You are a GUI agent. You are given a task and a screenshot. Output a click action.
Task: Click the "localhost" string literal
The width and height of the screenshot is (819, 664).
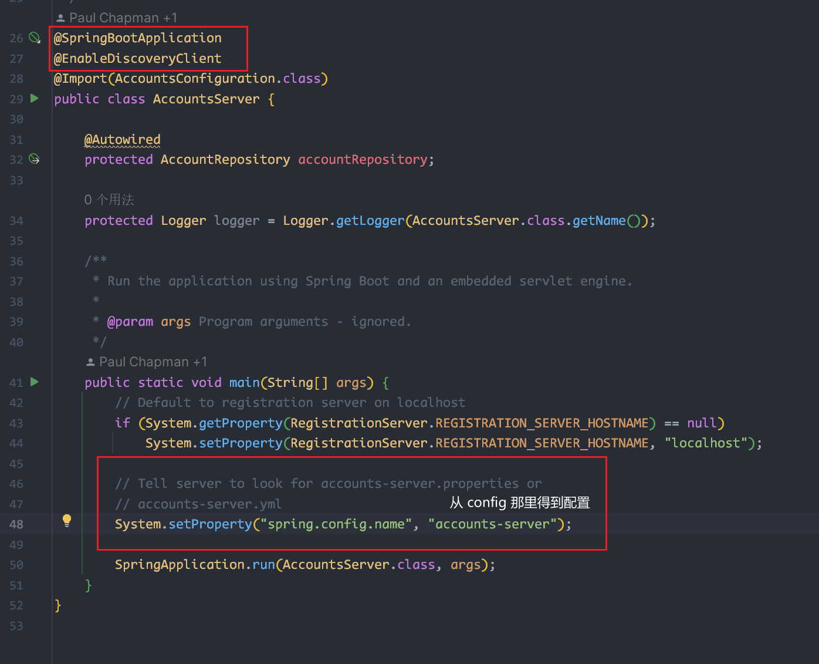[x=706, y=443]
